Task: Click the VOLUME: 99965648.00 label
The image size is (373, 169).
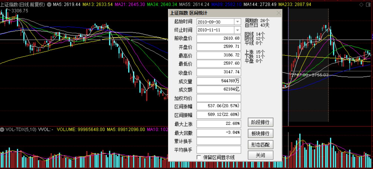Action: (x=81, y=129)
